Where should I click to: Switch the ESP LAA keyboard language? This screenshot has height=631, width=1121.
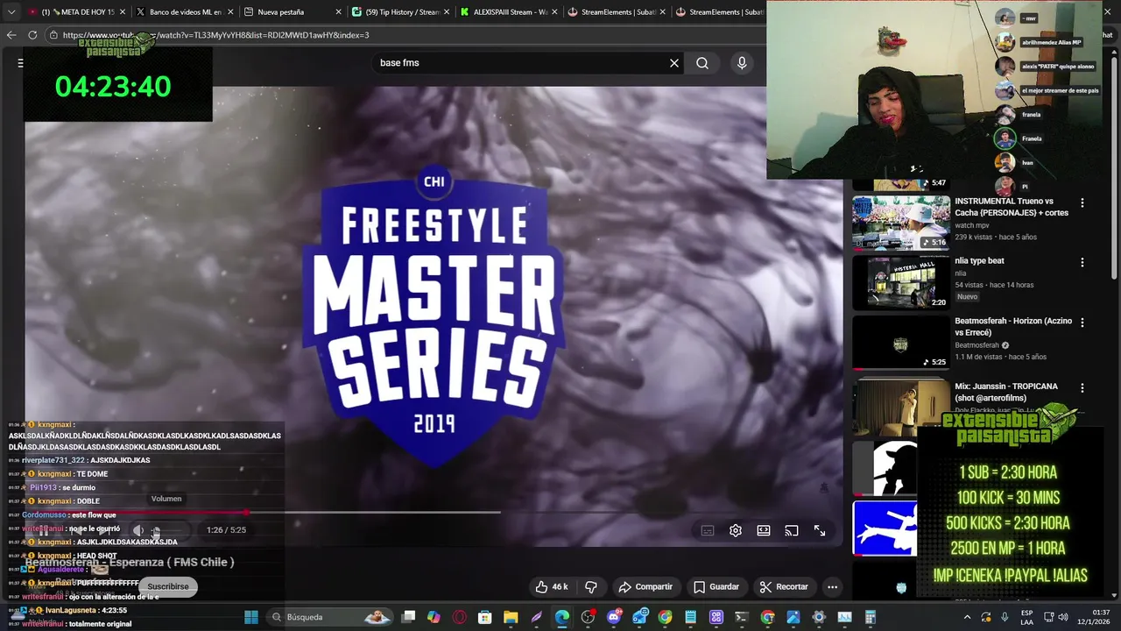click(1026, 617)
